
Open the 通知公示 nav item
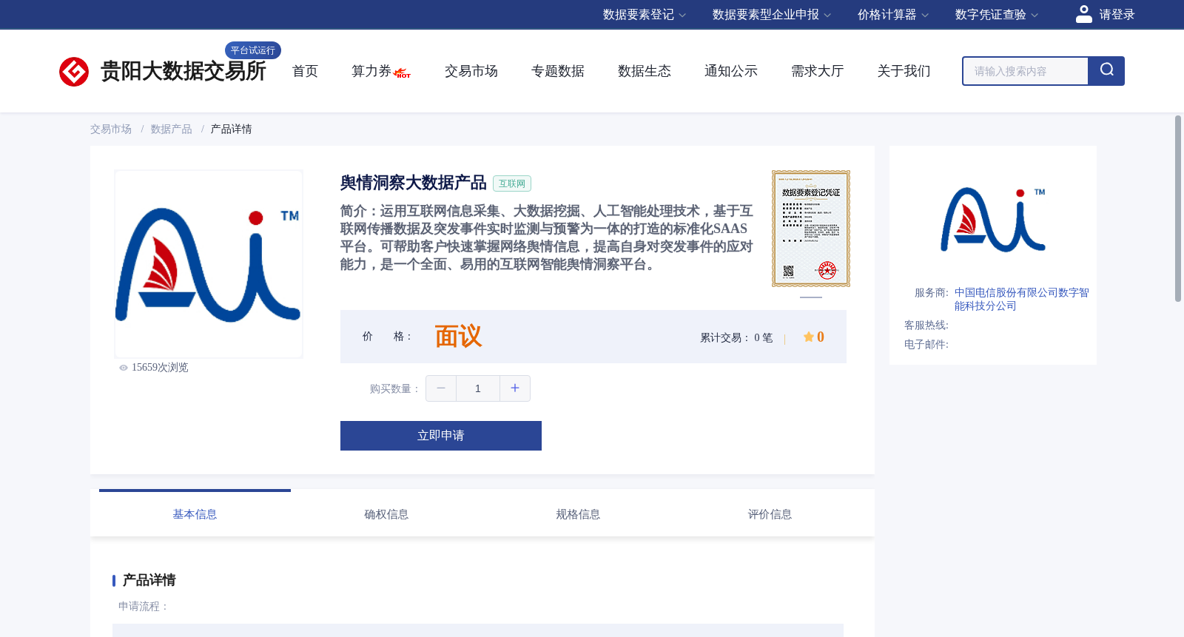pyautogui.click(x=731, y=71)
